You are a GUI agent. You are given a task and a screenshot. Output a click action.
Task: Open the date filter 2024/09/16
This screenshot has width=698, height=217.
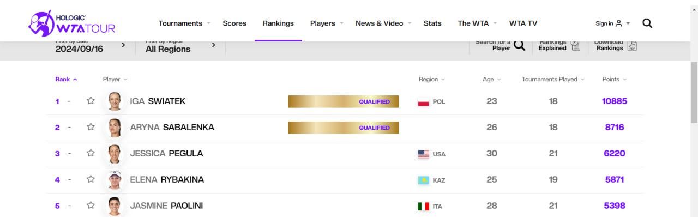pyautogui.click(x=91, y=46)
